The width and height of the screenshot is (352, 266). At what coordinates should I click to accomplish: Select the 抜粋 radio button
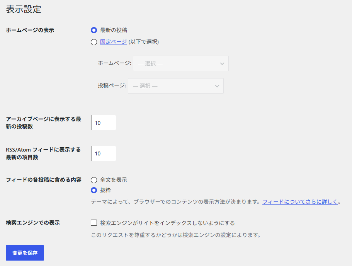tap(94, 190)
